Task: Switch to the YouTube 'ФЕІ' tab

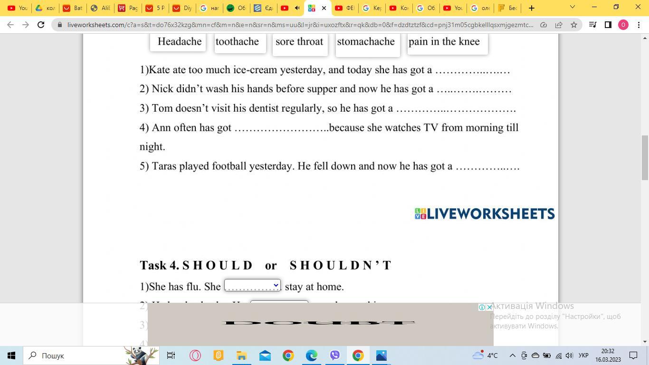Action: pyautogui.click(x=345, y=8)
